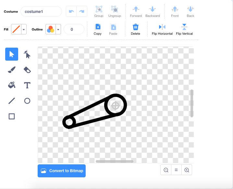Move shape Forward one layer
233x189 pixels.
(x=136, y=12)
